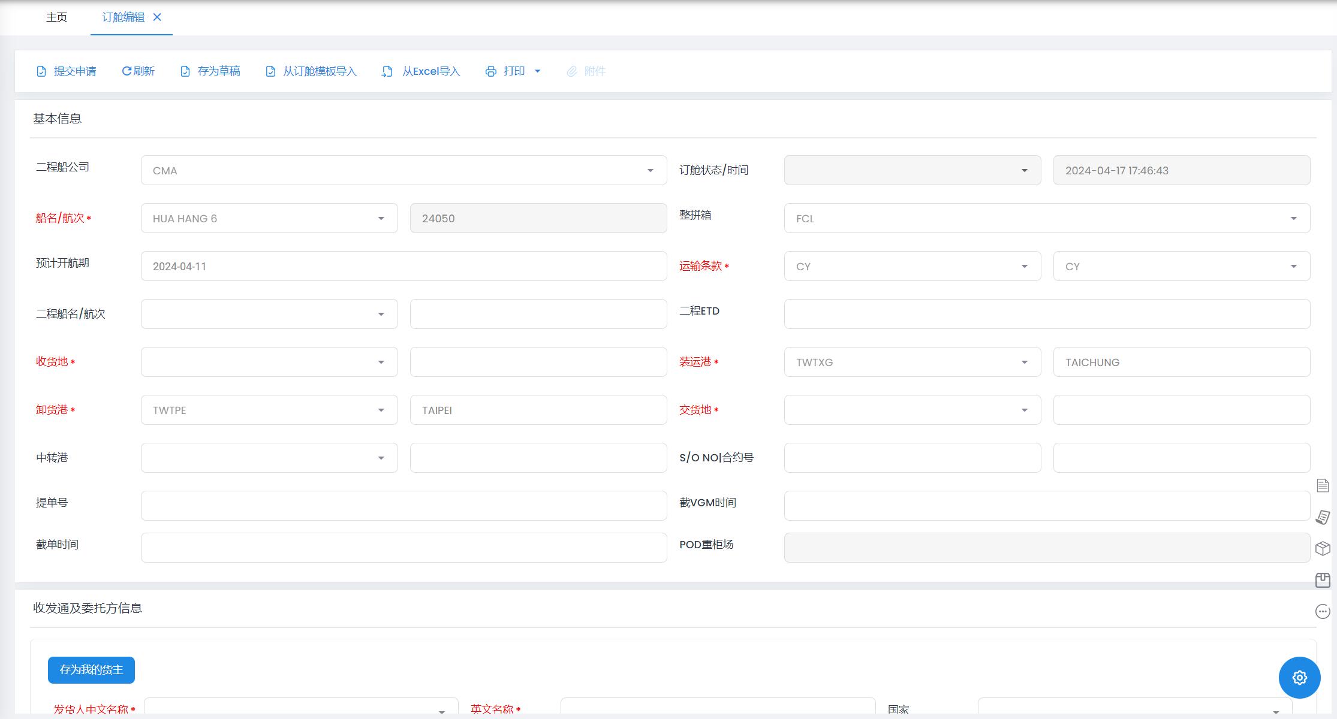This screenshot has width=1337, height=719.
Task: Switch to the 主页 tab
Action: click(x=56, y=17)
